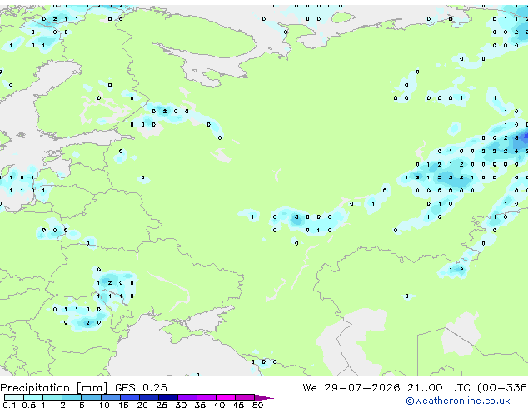Pick swatch between 45 and 50
Viewport: 528px width, 408px height.
245,397
